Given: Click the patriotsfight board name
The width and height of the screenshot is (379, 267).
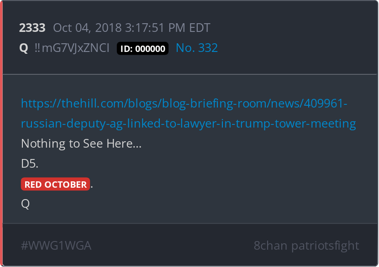Looking at the screenshot, I should (325, 246).
